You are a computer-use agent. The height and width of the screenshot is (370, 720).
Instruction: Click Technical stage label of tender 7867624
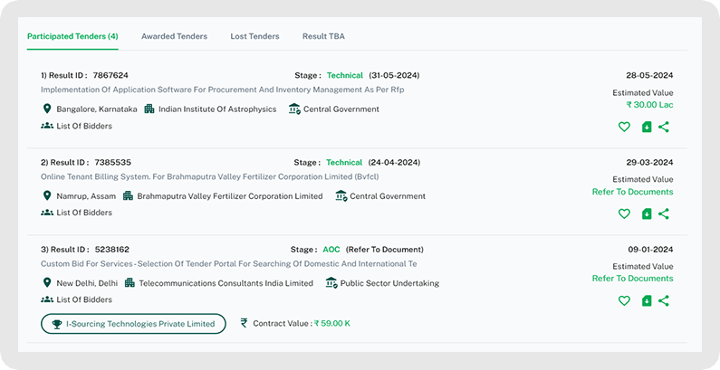tap(344, 75)
